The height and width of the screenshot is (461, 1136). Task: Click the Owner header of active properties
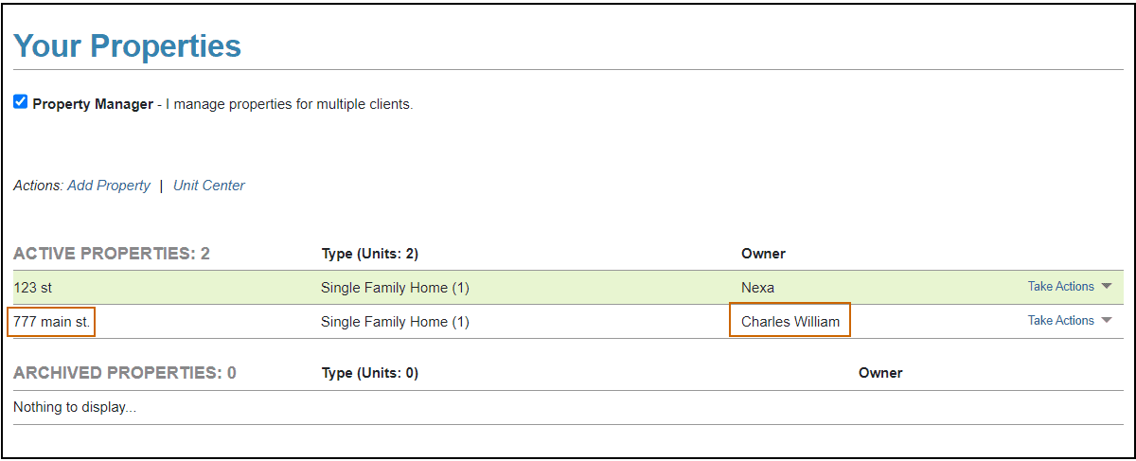[763, 254]
